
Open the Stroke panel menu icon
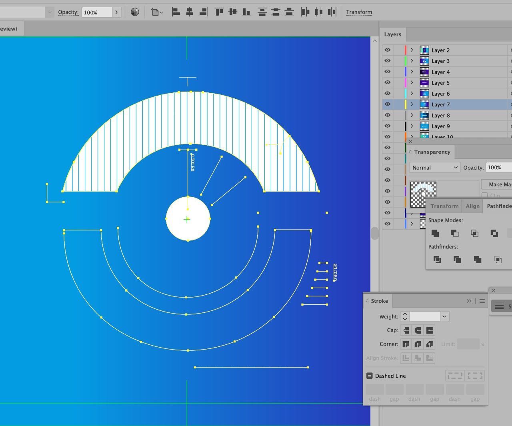482,301
